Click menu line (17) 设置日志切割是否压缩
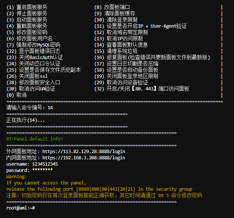Image resolution: width=234 pixels, height=218 pixels. (126, 64)
